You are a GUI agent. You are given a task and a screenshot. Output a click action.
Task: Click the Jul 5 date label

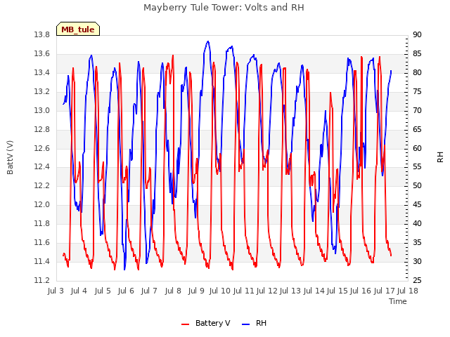click(x=103, y=291)
